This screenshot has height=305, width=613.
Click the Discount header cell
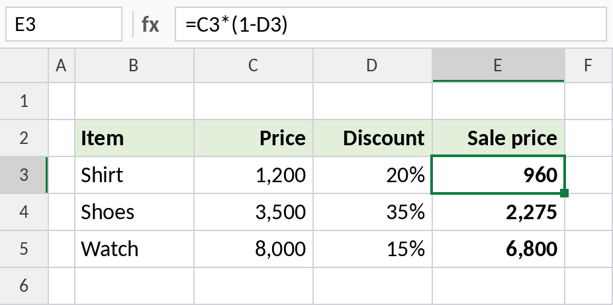[373, 138]
